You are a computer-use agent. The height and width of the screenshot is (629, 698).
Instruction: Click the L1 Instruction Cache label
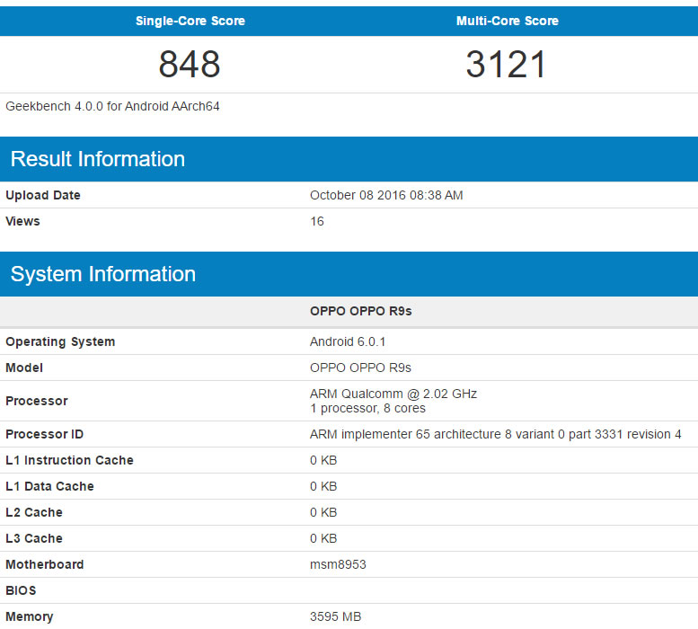point(69,460)
